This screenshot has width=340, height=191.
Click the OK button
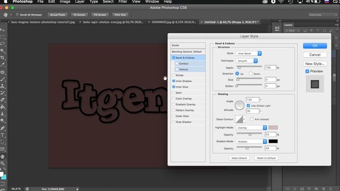(315, 46)
